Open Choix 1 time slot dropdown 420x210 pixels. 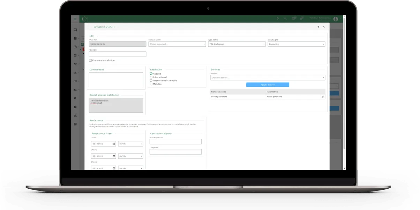(130, 144)
